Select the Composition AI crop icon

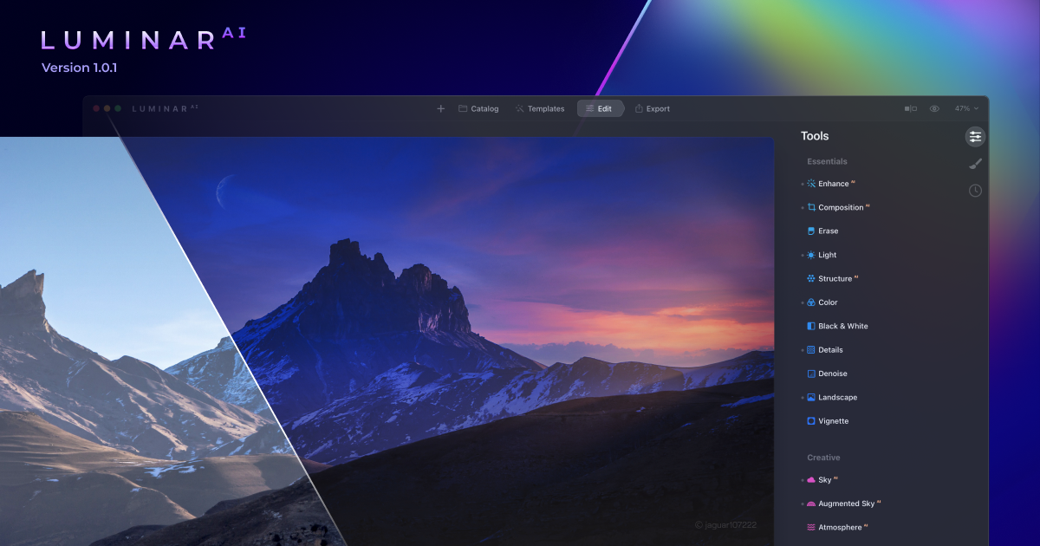[x=811, y=207]
